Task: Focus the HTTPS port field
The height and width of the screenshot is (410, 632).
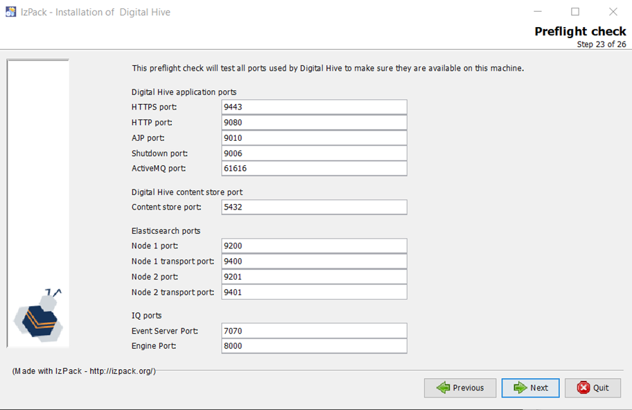Action: click(x=315, y=107)
